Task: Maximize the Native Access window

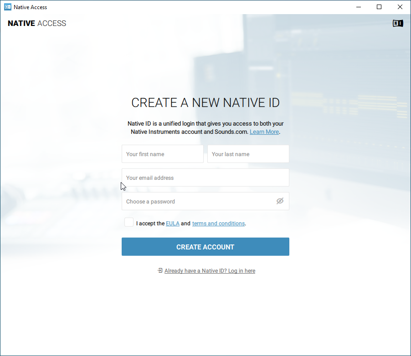Action: tap(379, 7)
